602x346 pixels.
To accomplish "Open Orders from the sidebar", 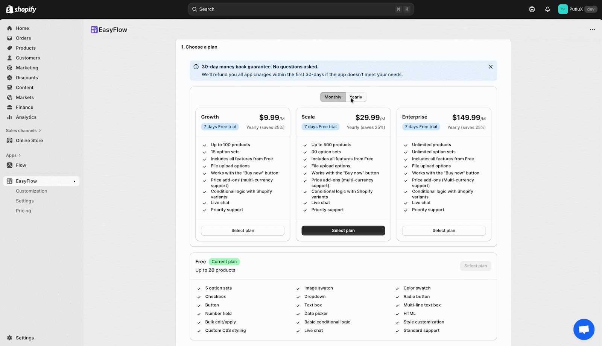I will point(24,38).
